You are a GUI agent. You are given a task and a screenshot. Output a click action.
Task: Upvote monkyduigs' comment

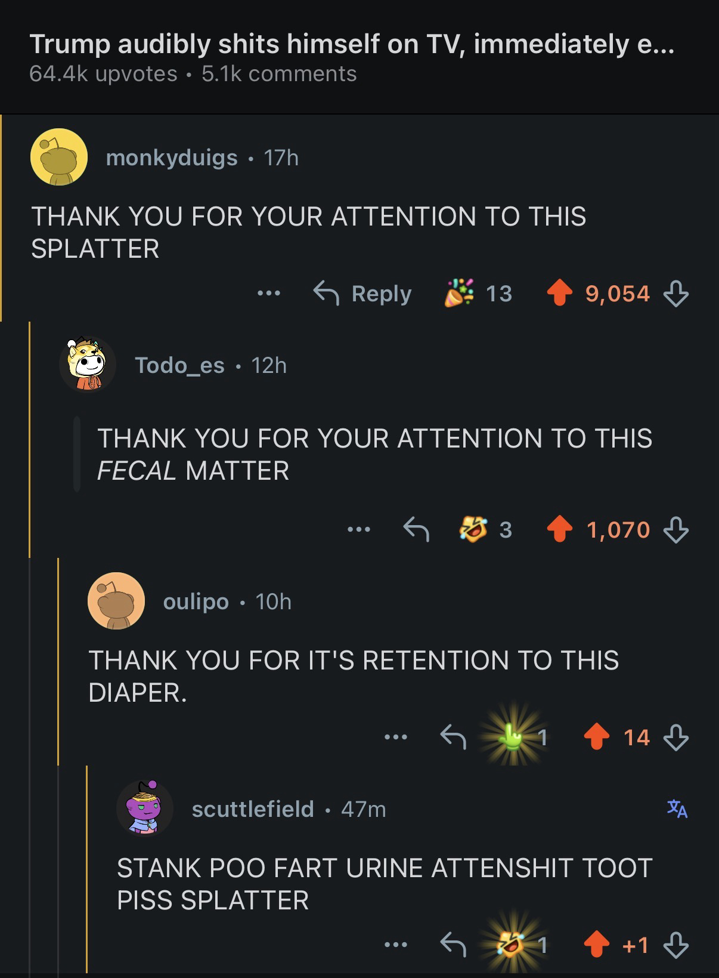click(x=559, y=294)
